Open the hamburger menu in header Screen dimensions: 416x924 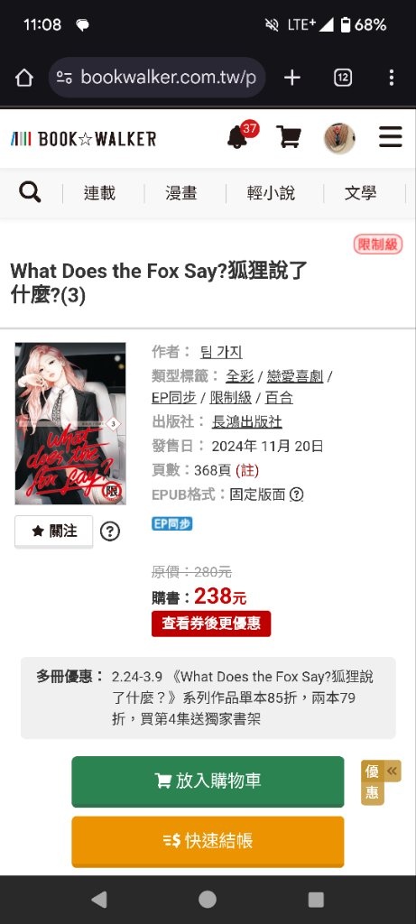(390, 137)
